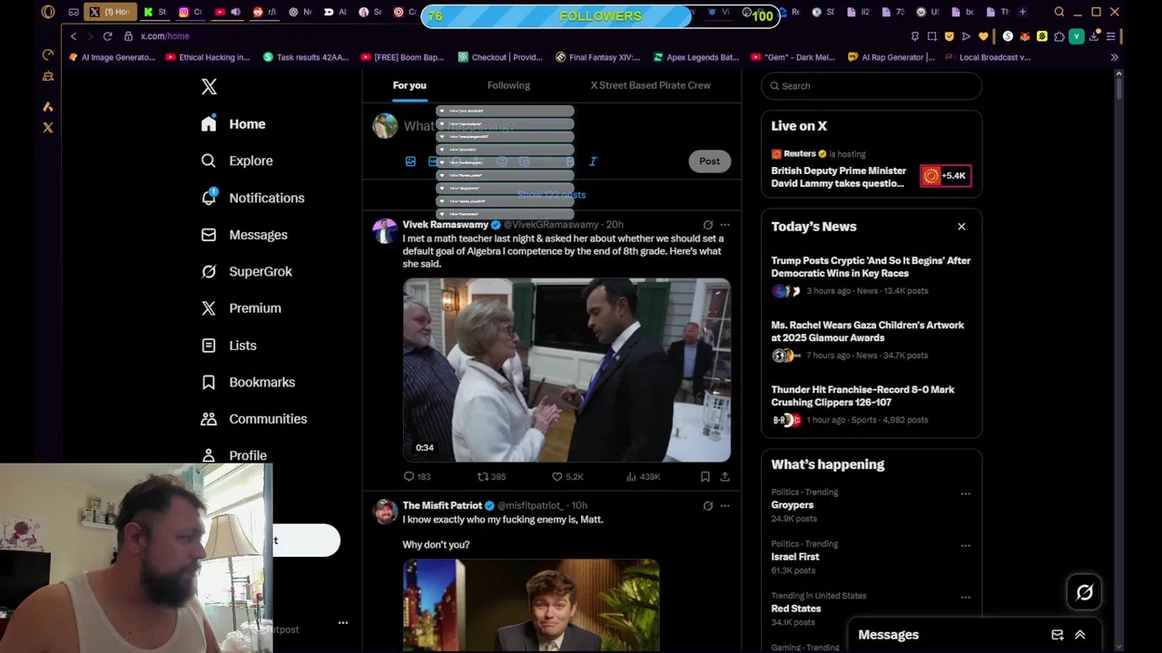Add media image icon in composer
1162x653 pixels.
(x=410, y=161)
